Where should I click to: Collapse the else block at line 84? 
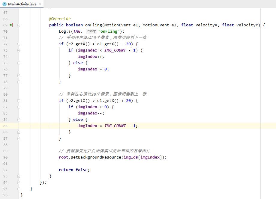coord(19,120)
